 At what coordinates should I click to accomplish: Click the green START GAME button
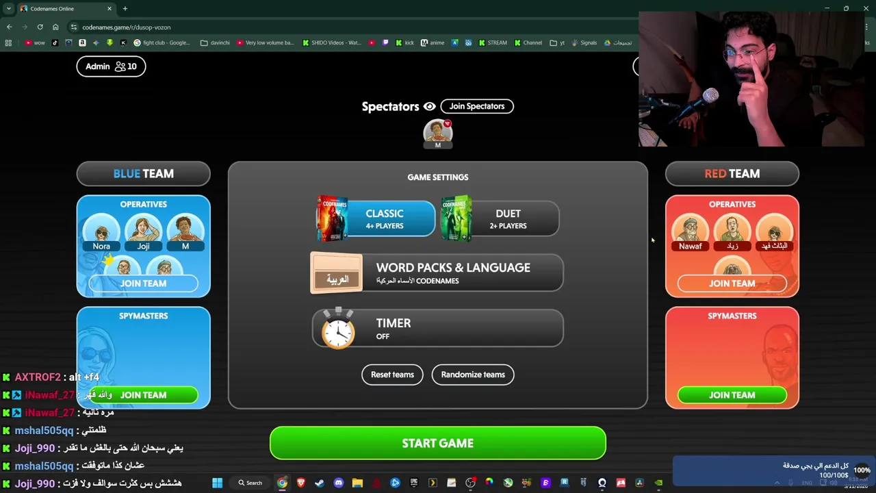(438, 443)
